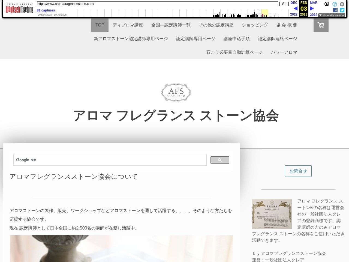Go to previous capture arrow

click(x=295, y=8)
